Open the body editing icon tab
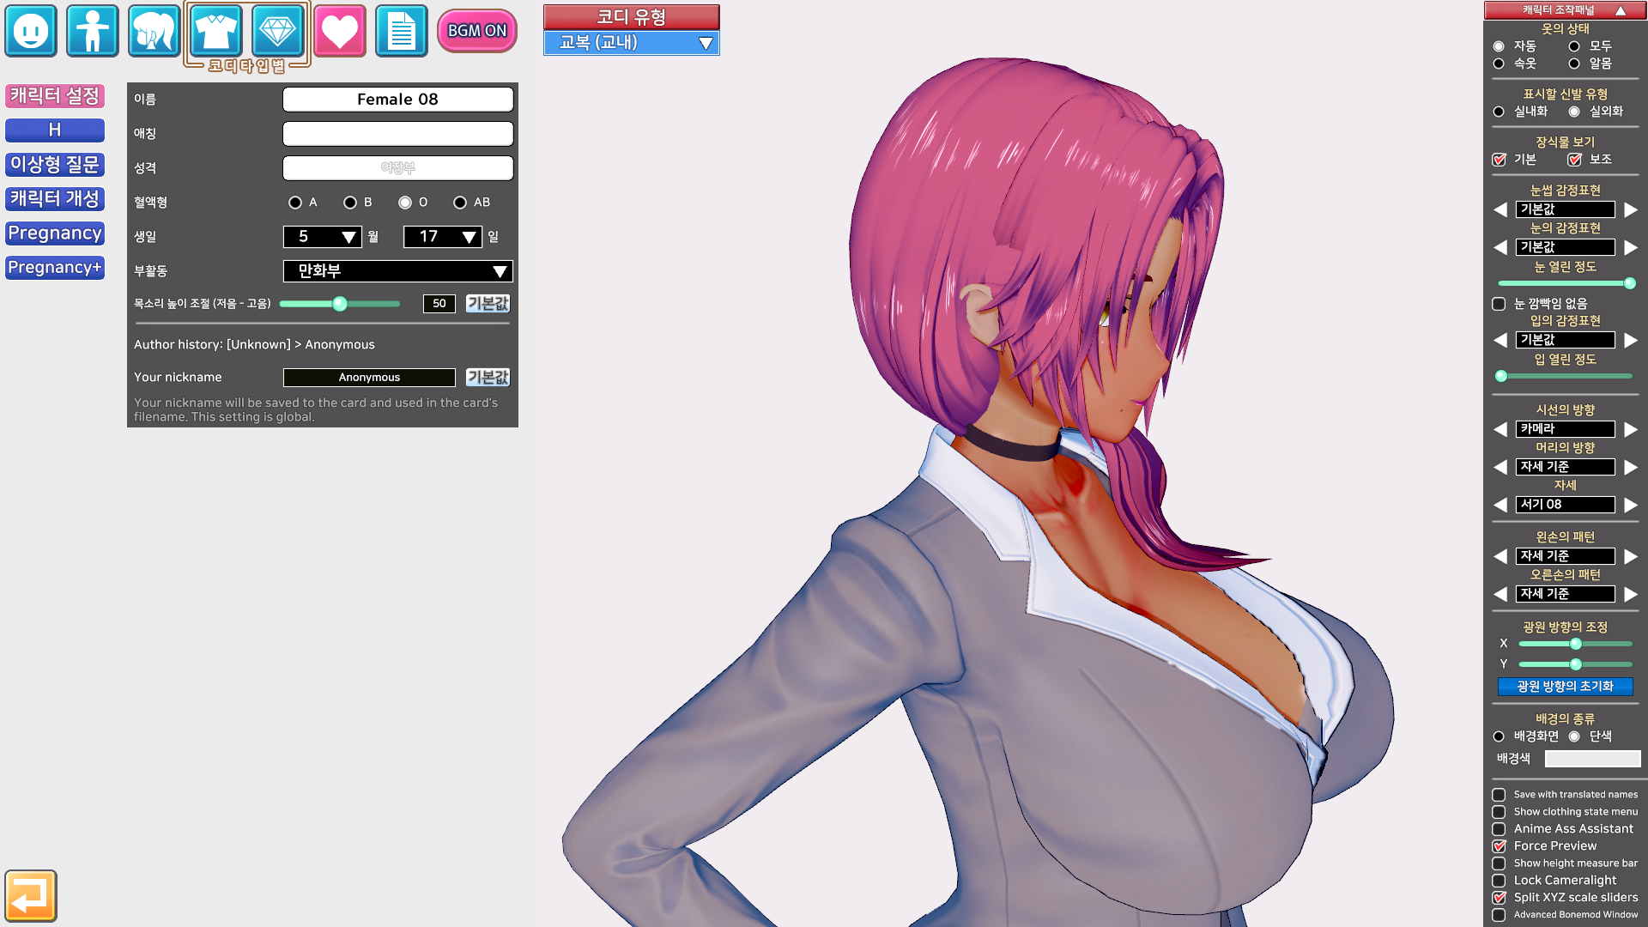Viewport: 1648px width, 927px height. [x=93, y=31]
